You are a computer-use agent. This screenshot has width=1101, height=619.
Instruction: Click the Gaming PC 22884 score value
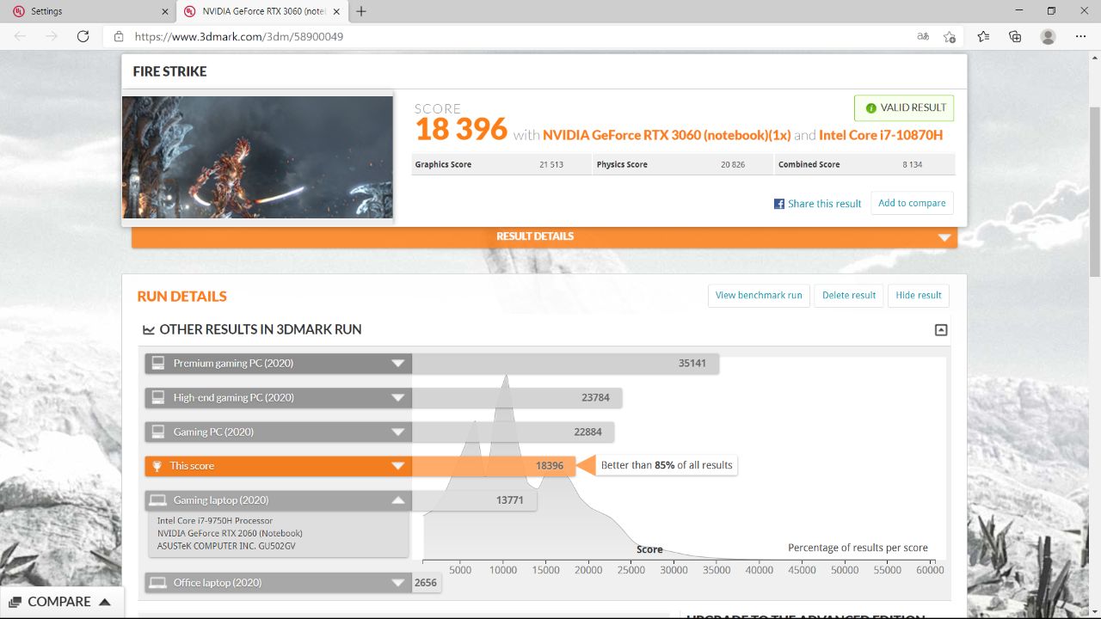click(588, 432)
